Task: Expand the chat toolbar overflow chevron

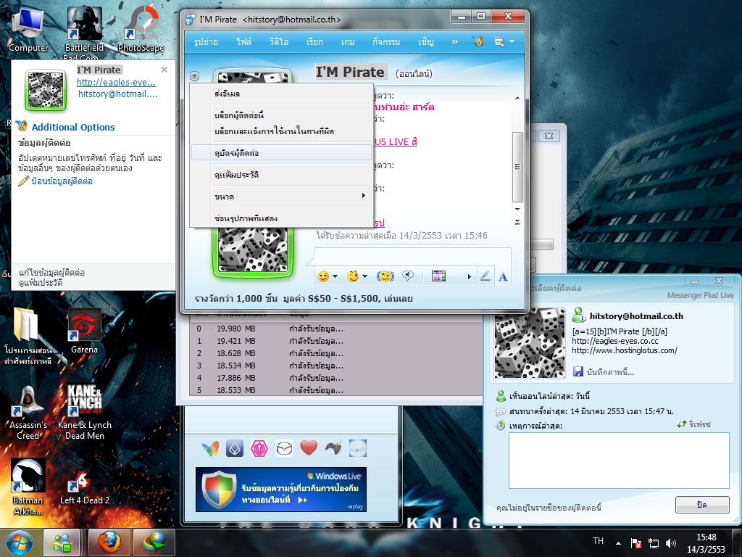Action: click(455, 41)
